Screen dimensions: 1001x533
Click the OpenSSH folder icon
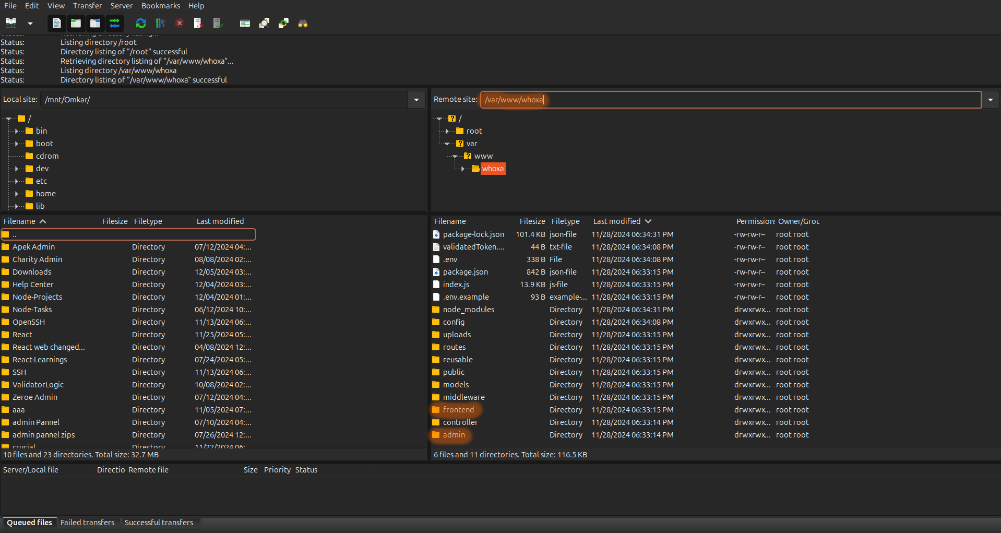pos(6,322)
